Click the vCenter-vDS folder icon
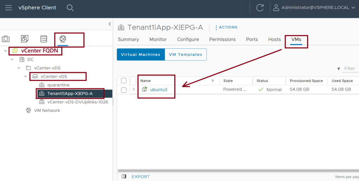The height and width of the screenshot is (181, 359). pos(28,68)
